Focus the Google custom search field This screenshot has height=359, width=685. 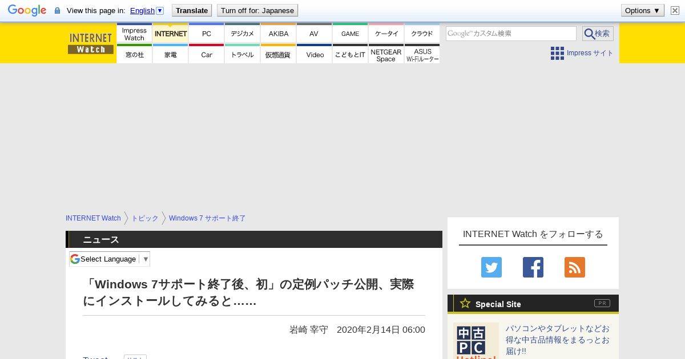coord(511,34)
